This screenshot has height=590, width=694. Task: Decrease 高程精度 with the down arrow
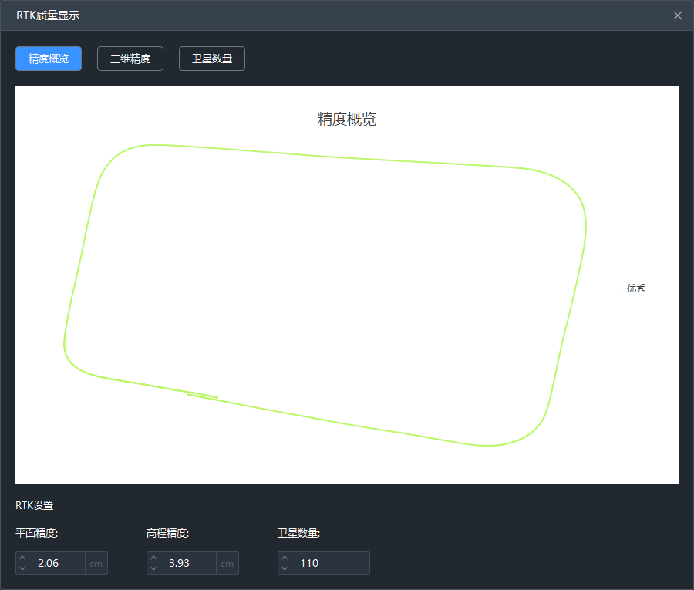coord(153,568)
